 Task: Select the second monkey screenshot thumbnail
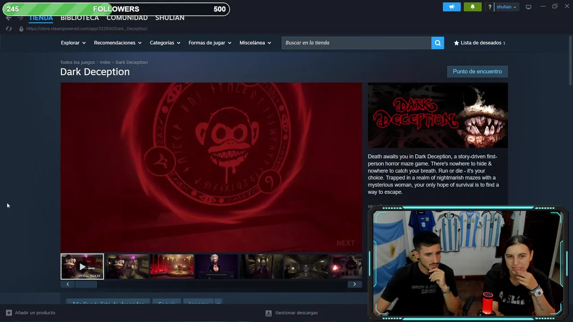[x=127, y=267]
